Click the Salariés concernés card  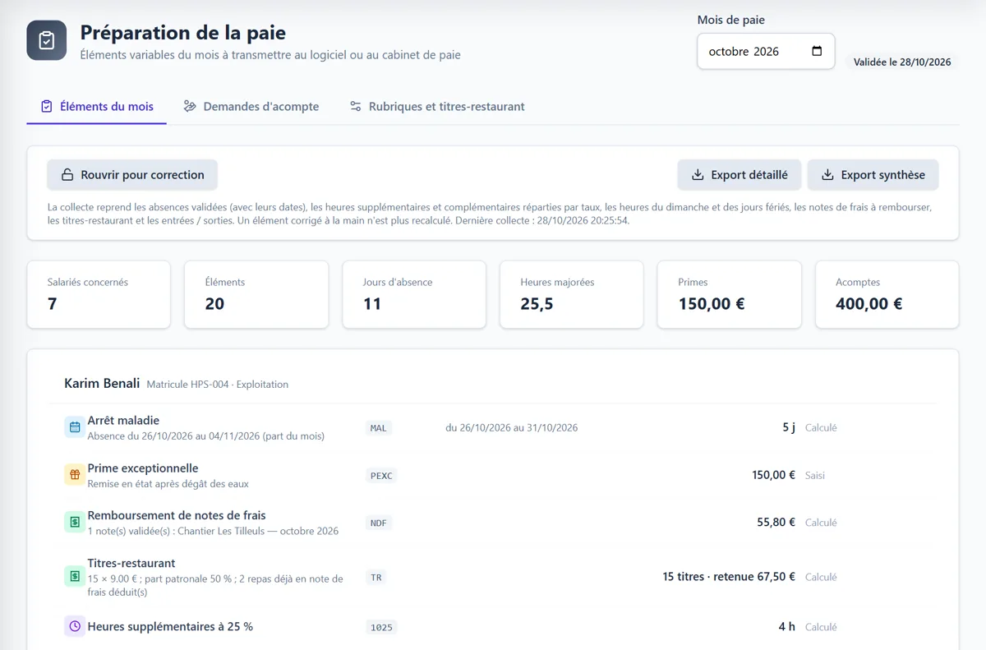tap(99, 294)
